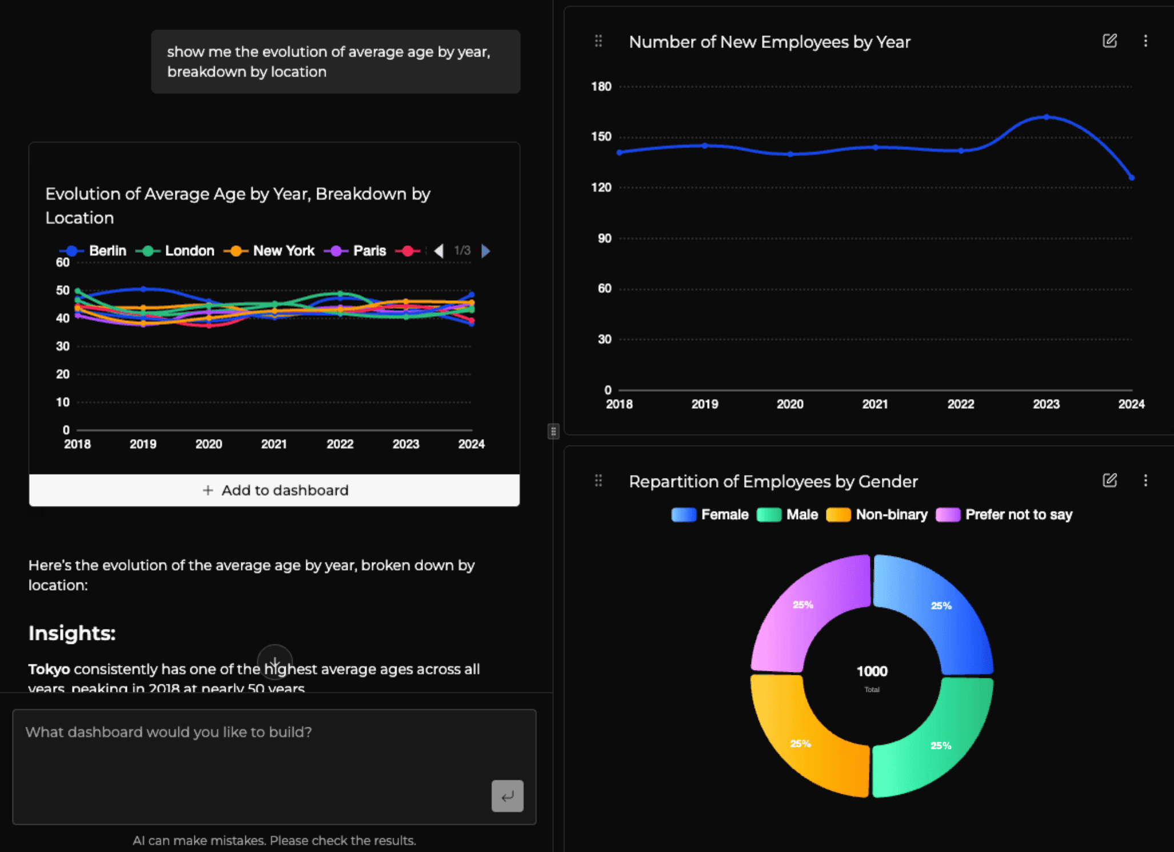Grab drag handle of New Employees chart
Screen dimensions: 1174x852
coord(598,41)
